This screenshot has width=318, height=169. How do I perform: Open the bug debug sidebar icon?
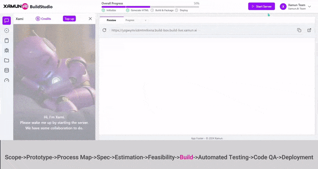(6, 51)
